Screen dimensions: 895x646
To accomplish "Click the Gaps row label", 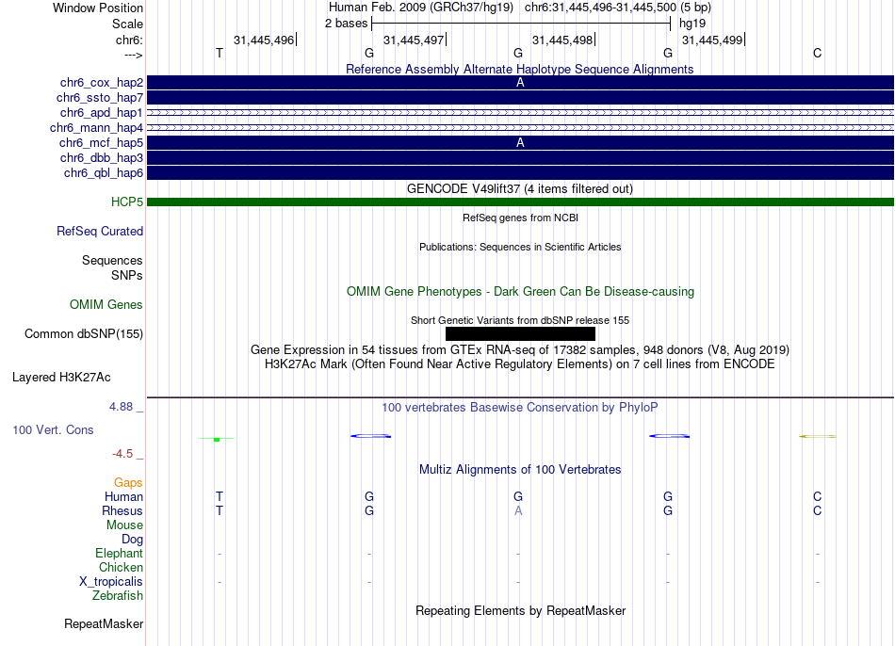I will (128, 483).
